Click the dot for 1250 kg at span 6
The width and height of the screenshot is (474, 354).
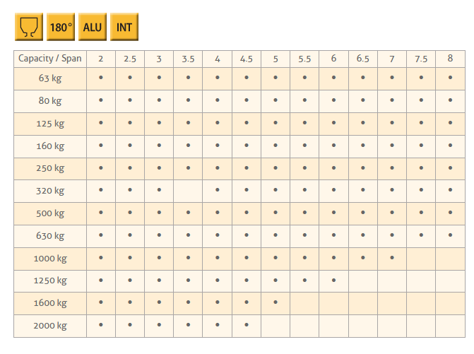pyautogui.click(x=333, y=281)
